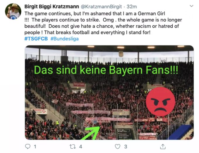Retweet this post using the retweet icon
This screenshot has height=153, width=199.
(x=73, y=147)
